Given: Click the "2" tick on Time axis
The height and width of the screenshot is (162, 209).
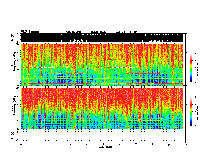Looking at the screenshot, I should (x=54, y=145).
